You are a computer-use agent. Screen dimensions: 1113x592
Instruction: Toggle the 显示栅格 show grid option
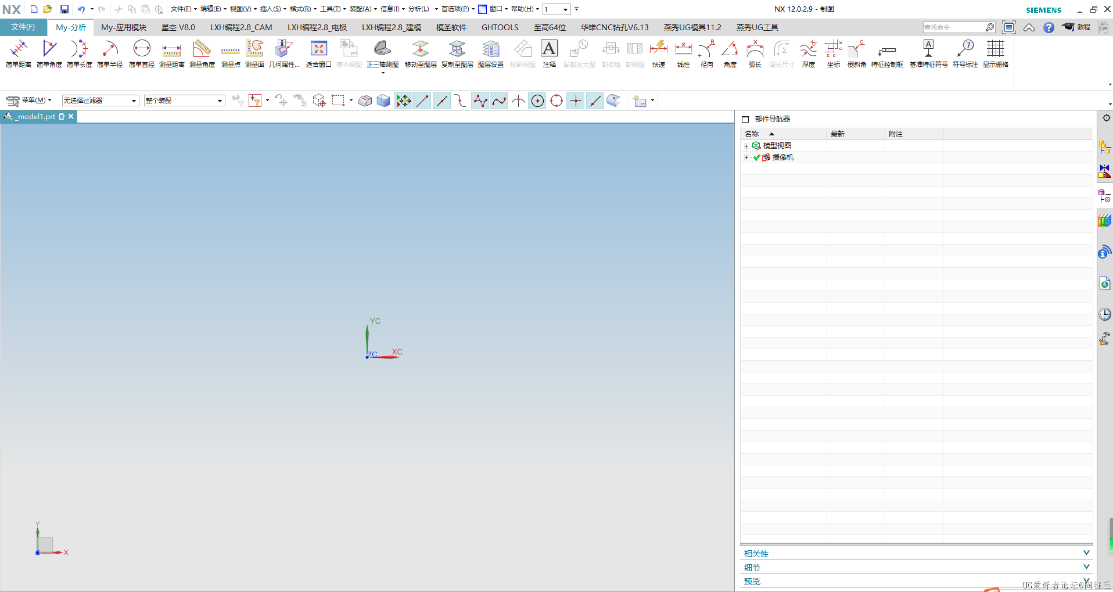pyautogui.click(x=996, y=53)
